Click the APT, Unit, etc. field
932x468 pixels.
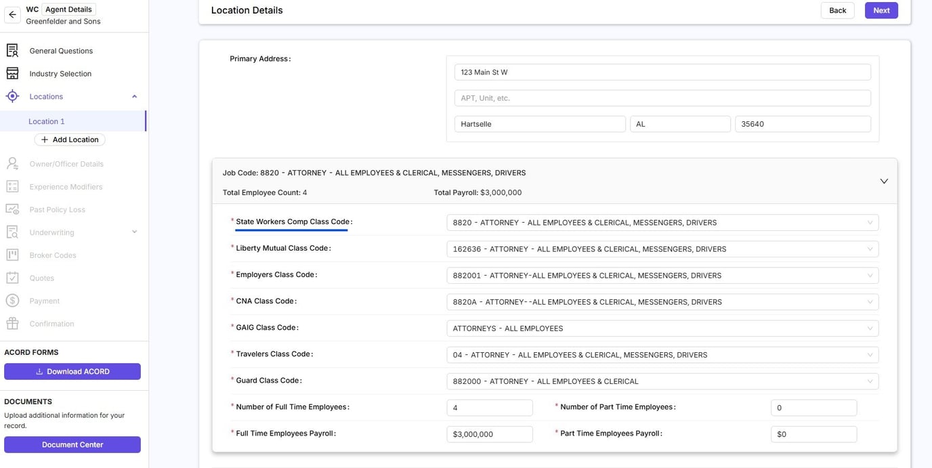pyautogui.click(x=662, y=98)
